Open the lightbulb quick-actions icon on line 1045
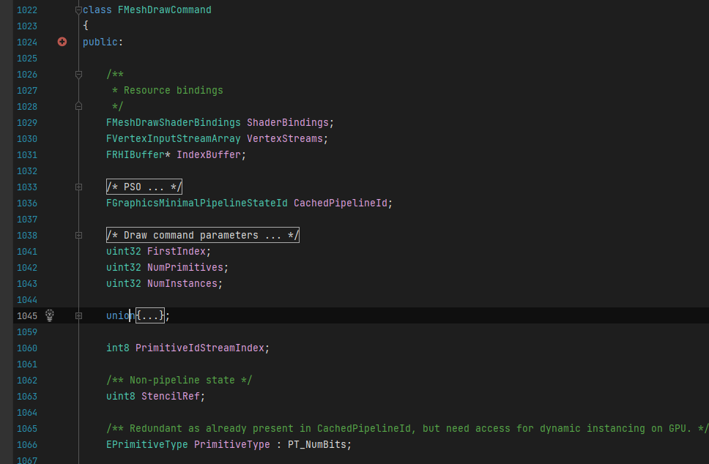 click(50, 315)
